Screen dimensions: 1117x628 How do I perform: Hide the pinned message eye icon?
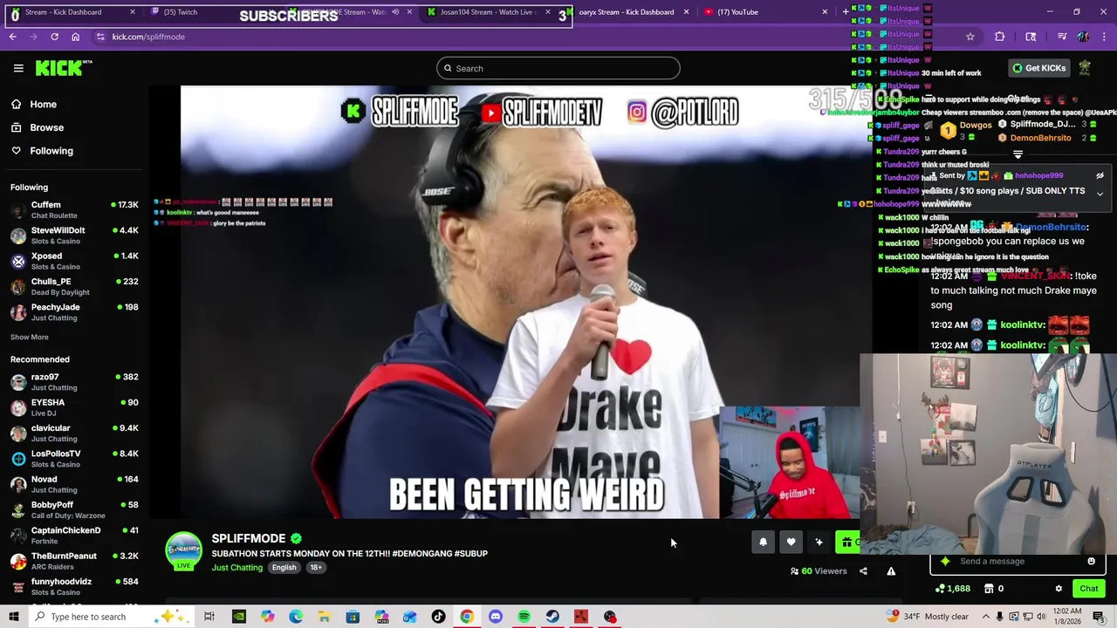tap(1100, 176)
